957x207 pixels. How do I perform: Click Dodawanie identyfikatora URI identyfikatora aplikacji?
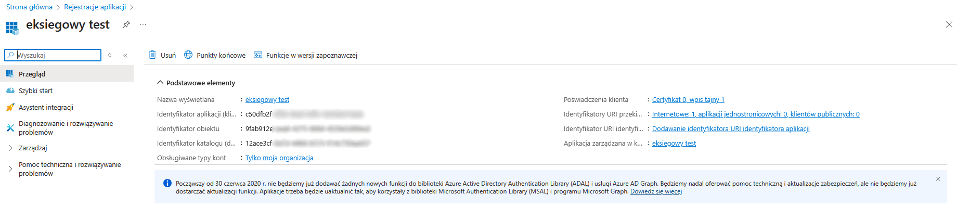pyautogui.click(x=731, y=128)
